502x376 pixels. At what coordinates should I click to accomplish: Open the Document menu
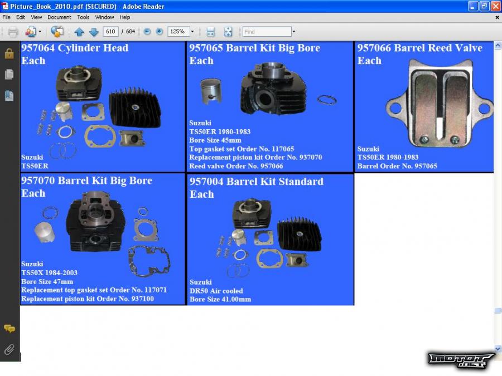click(59, 17)
